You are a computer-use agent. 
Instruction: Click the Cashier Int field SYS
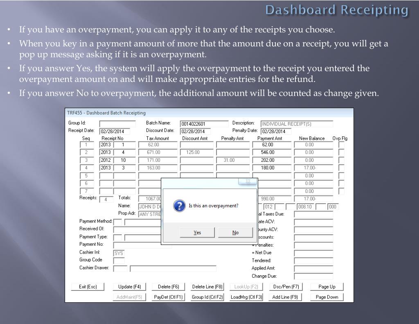(x=119, y=253)
